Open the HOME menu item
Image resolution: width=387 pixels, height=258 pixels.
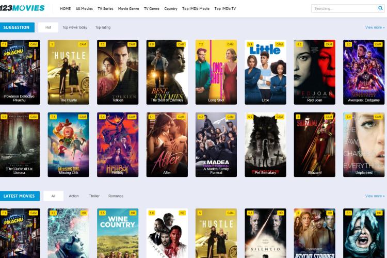coord(66,9)
